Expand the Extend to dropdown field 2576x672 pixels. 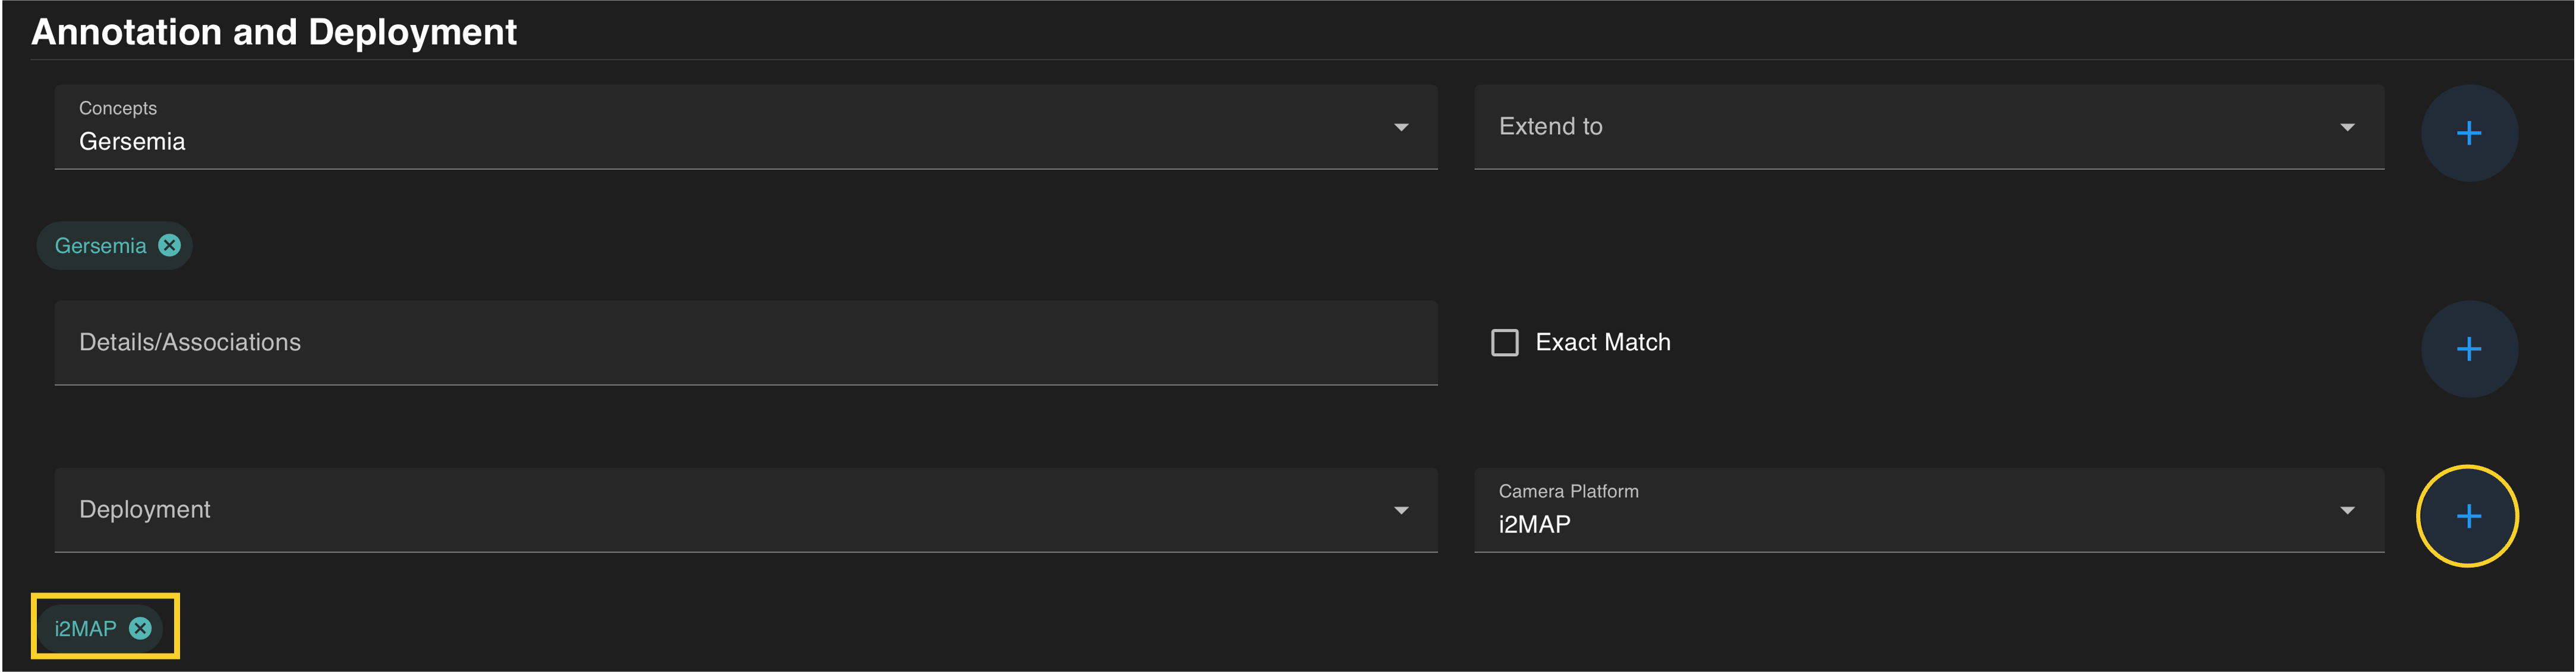(x=1900, y=128)
